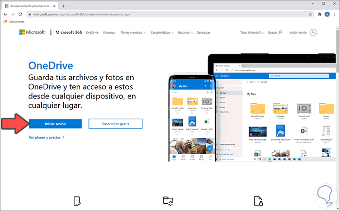The height and width of the screenshot is (211, 340).
Task: Open the extensions puzzle icon
Action: 320,14
